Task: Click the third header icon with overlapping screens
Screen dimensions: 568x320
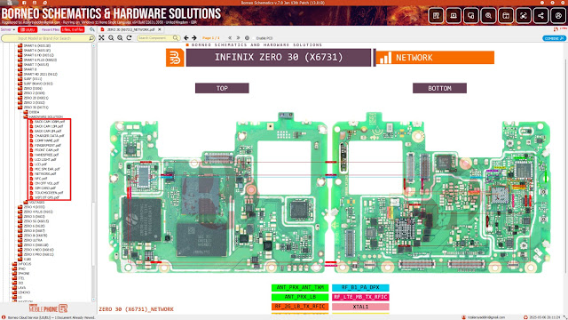Action: coord(471,16)
